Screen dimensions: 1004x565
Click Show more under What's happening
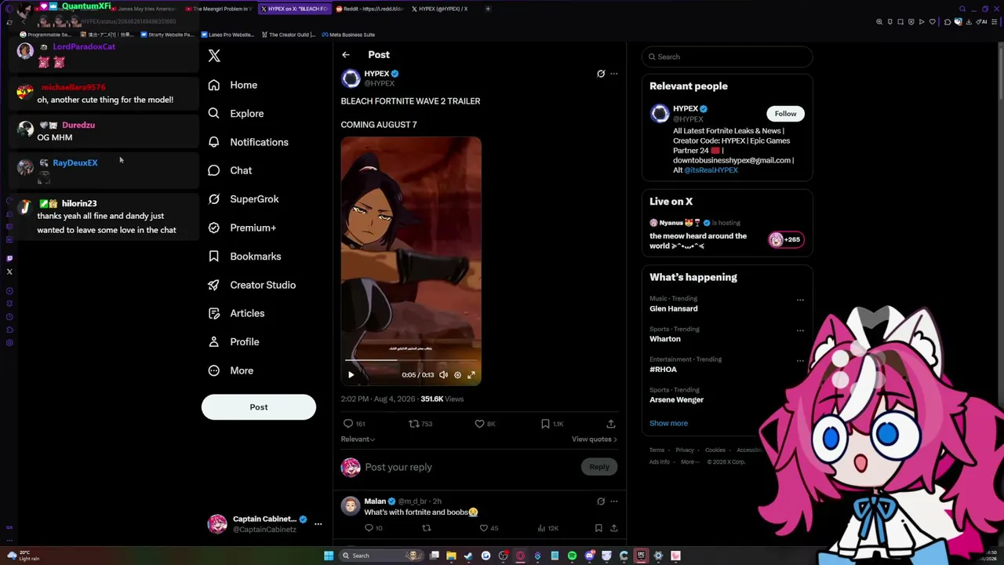[x=668, y=423]
